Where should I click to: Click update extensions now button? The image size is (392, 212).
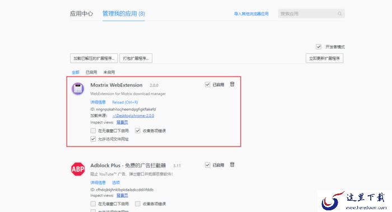pos(324,58)
